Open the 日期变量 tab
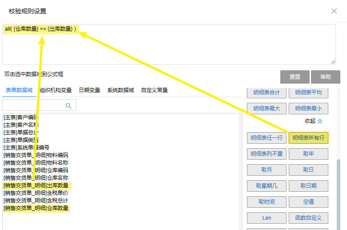Screen dimensions: 347x230 click(x=89, y=90)
